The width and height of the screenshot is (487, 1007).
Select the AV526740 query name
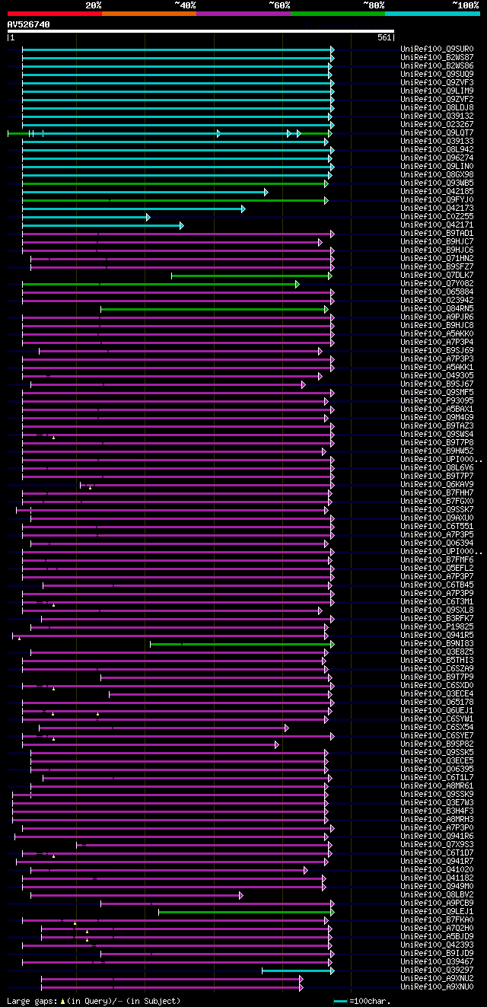click(29, 24)
